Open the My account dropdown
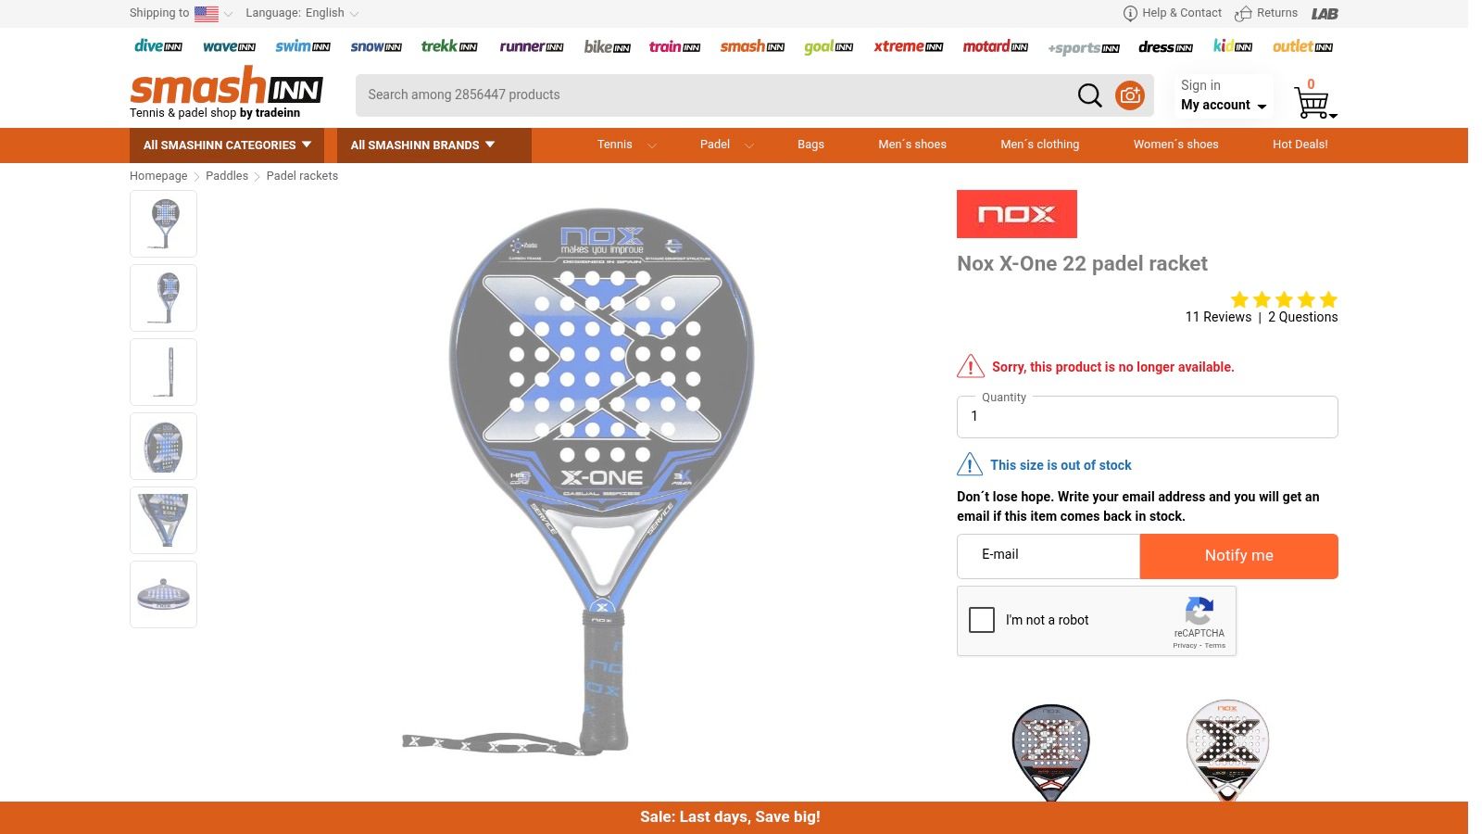The width and height of the screenshot is (1482, 834). 1224,106
